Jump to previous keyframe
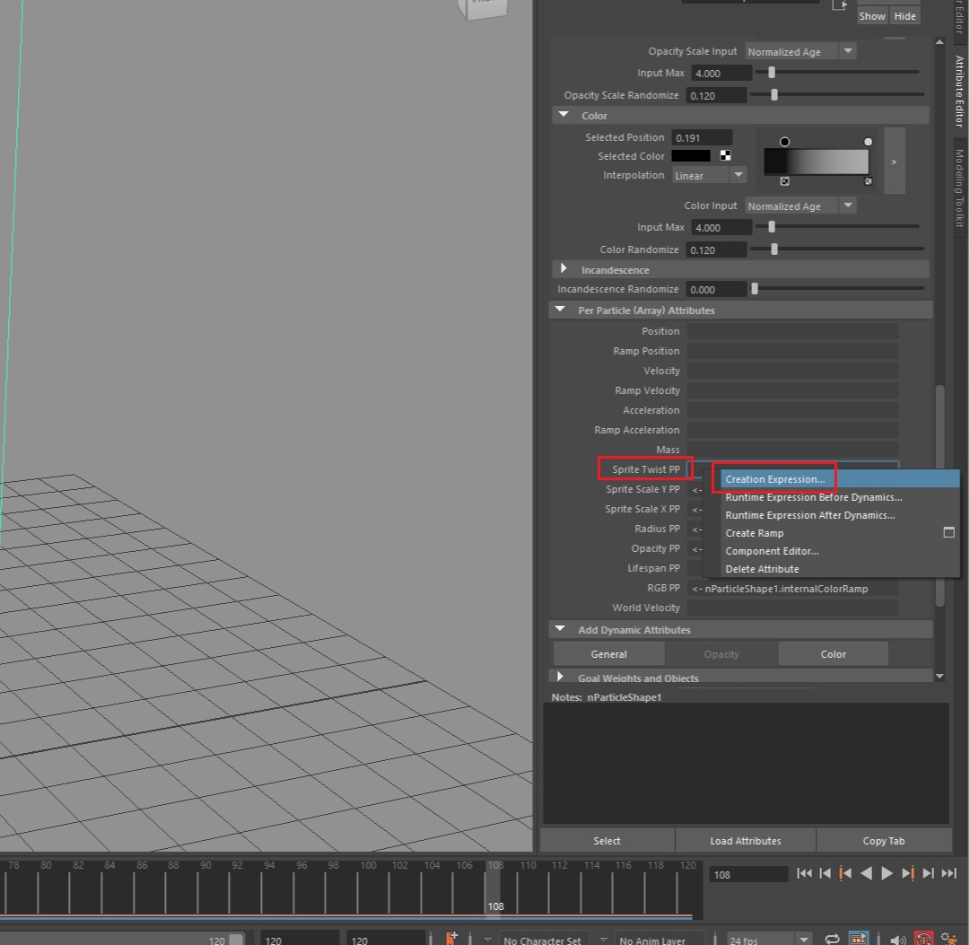The height and width of the screenshot is (945, 970). (845, 873)
